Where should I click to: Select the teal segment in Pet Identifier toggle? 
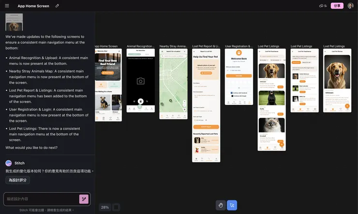point(134,54)
